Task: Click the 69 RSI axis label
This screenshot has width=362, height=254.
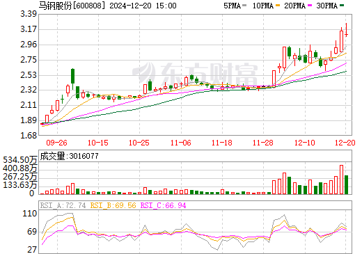Action: coord(32,232)
